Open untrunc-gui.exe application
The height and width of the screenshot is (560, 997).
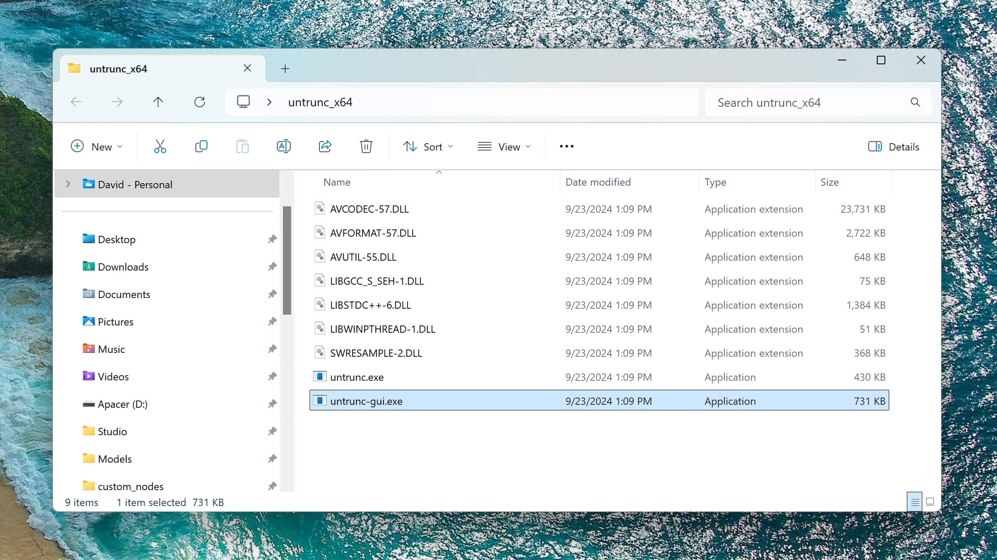point(366,400)
